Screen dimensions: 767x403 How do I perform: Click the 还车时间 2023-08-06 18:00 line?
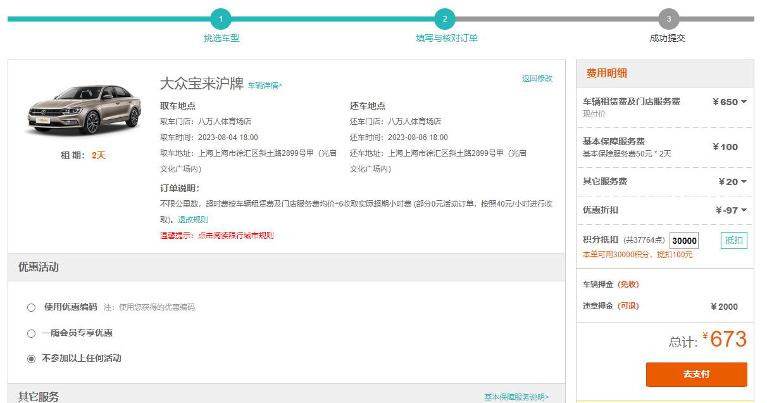pos(399,138)
